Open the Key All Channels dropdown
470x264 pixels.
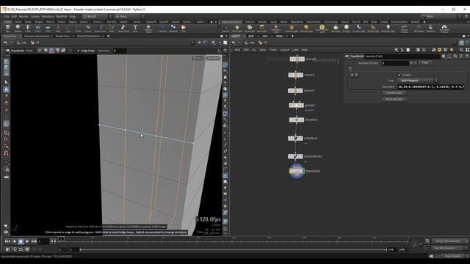click(x=449, y=248)
